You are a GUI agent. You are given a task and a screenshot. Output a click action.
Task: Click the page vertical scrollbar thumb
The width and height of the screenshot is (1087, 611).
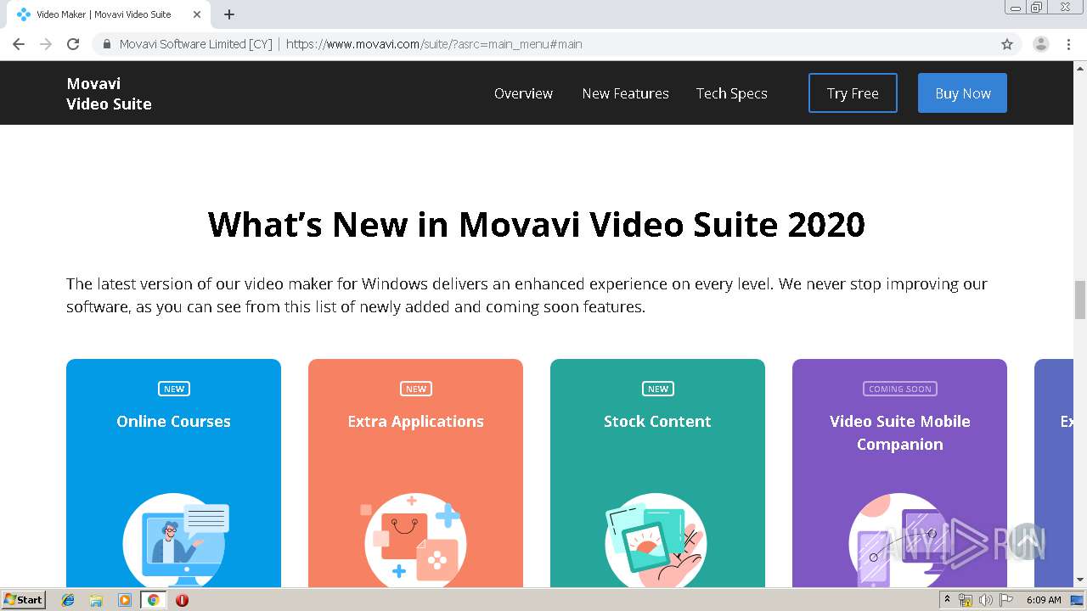click(x=1080, y=300)
